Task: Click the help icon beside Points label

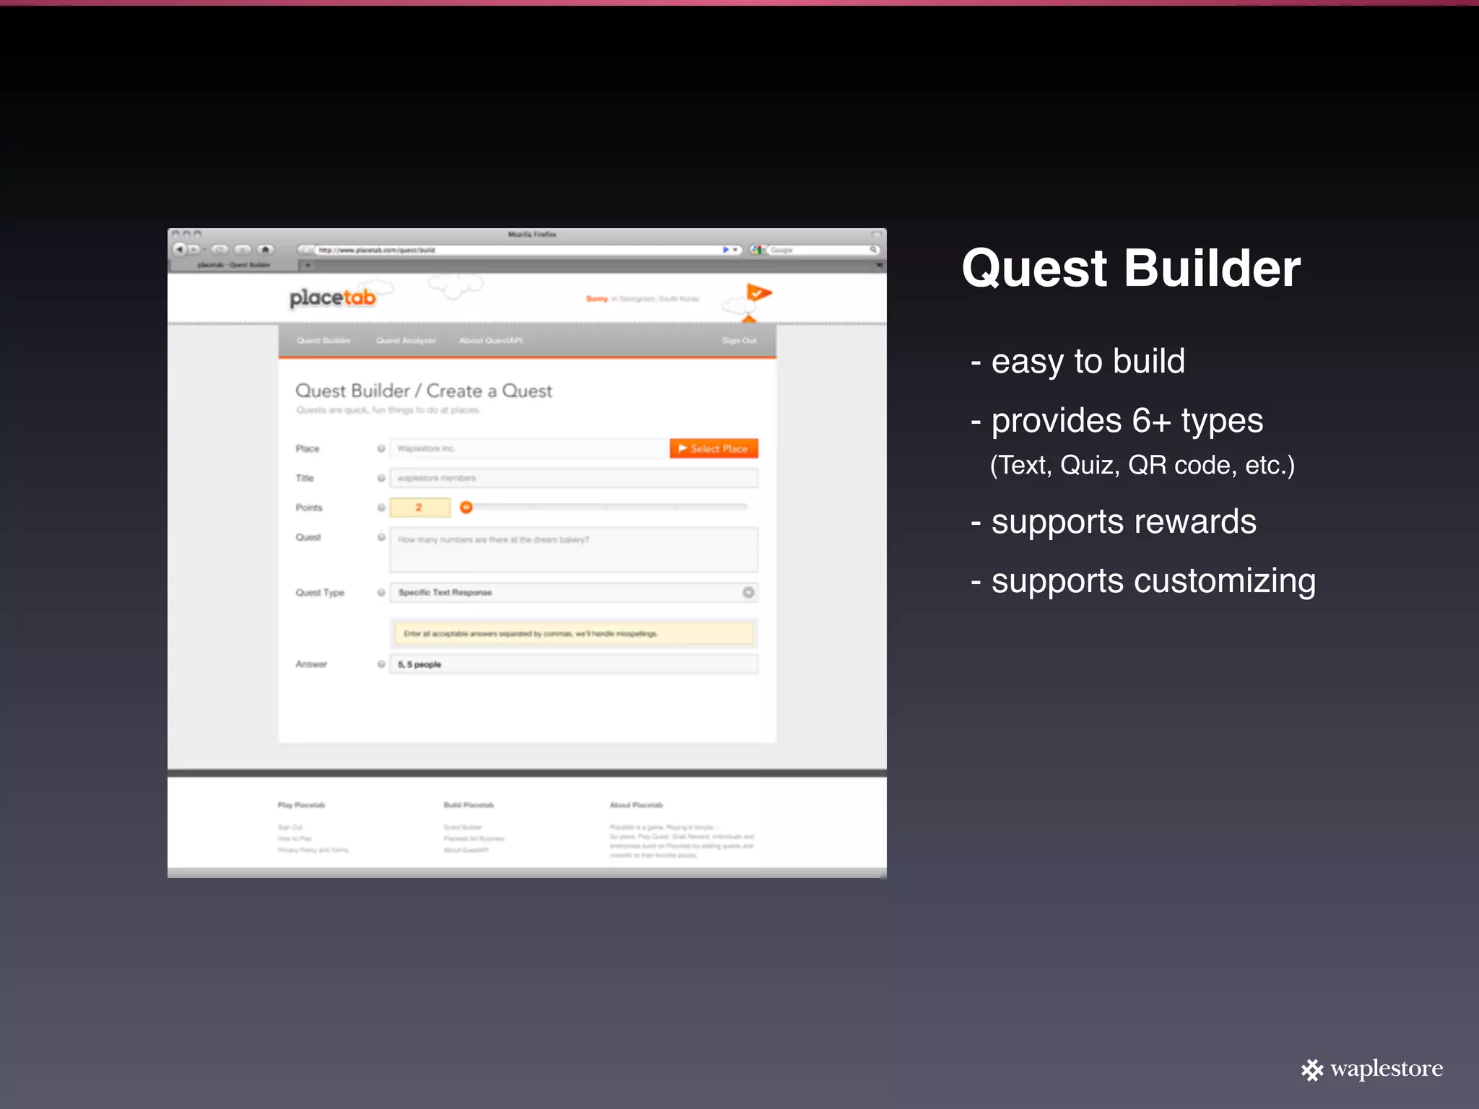Action: [x=381, y=508]
